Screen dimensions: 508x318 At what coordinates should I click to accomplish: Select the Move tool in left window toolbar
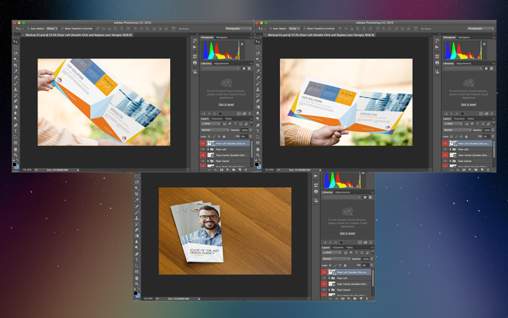coord(15,41)
